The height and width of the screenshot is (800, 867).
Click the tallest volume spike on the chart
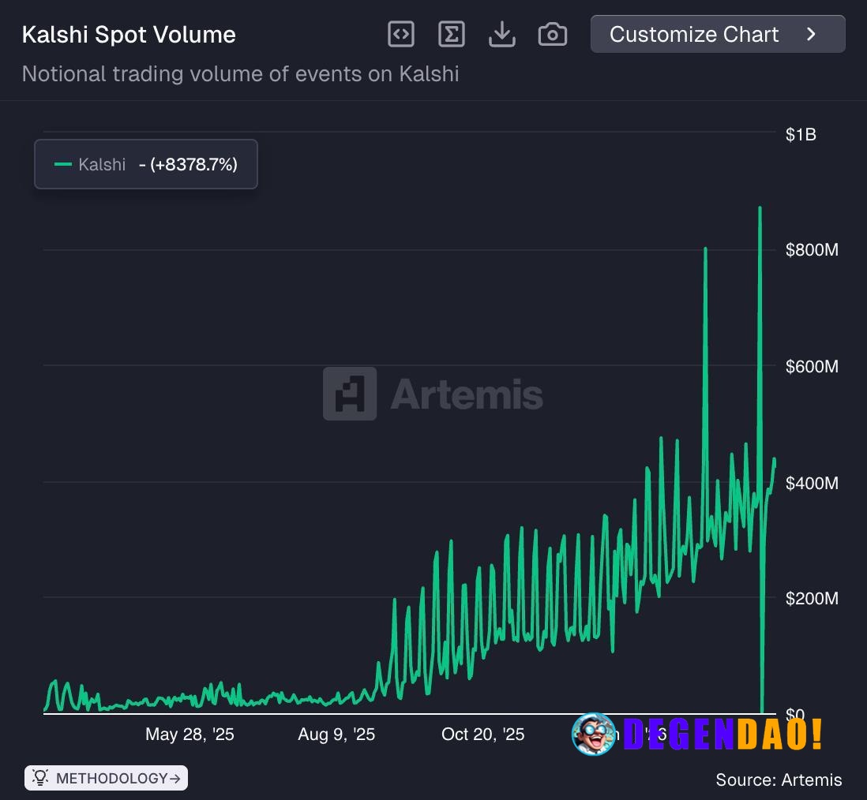point(760,209)
